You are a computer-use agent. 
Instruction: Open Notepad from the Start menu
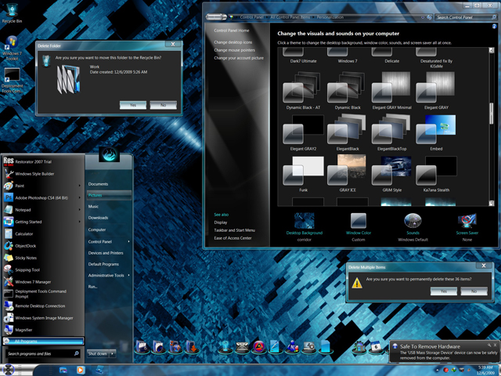point(43,210)
